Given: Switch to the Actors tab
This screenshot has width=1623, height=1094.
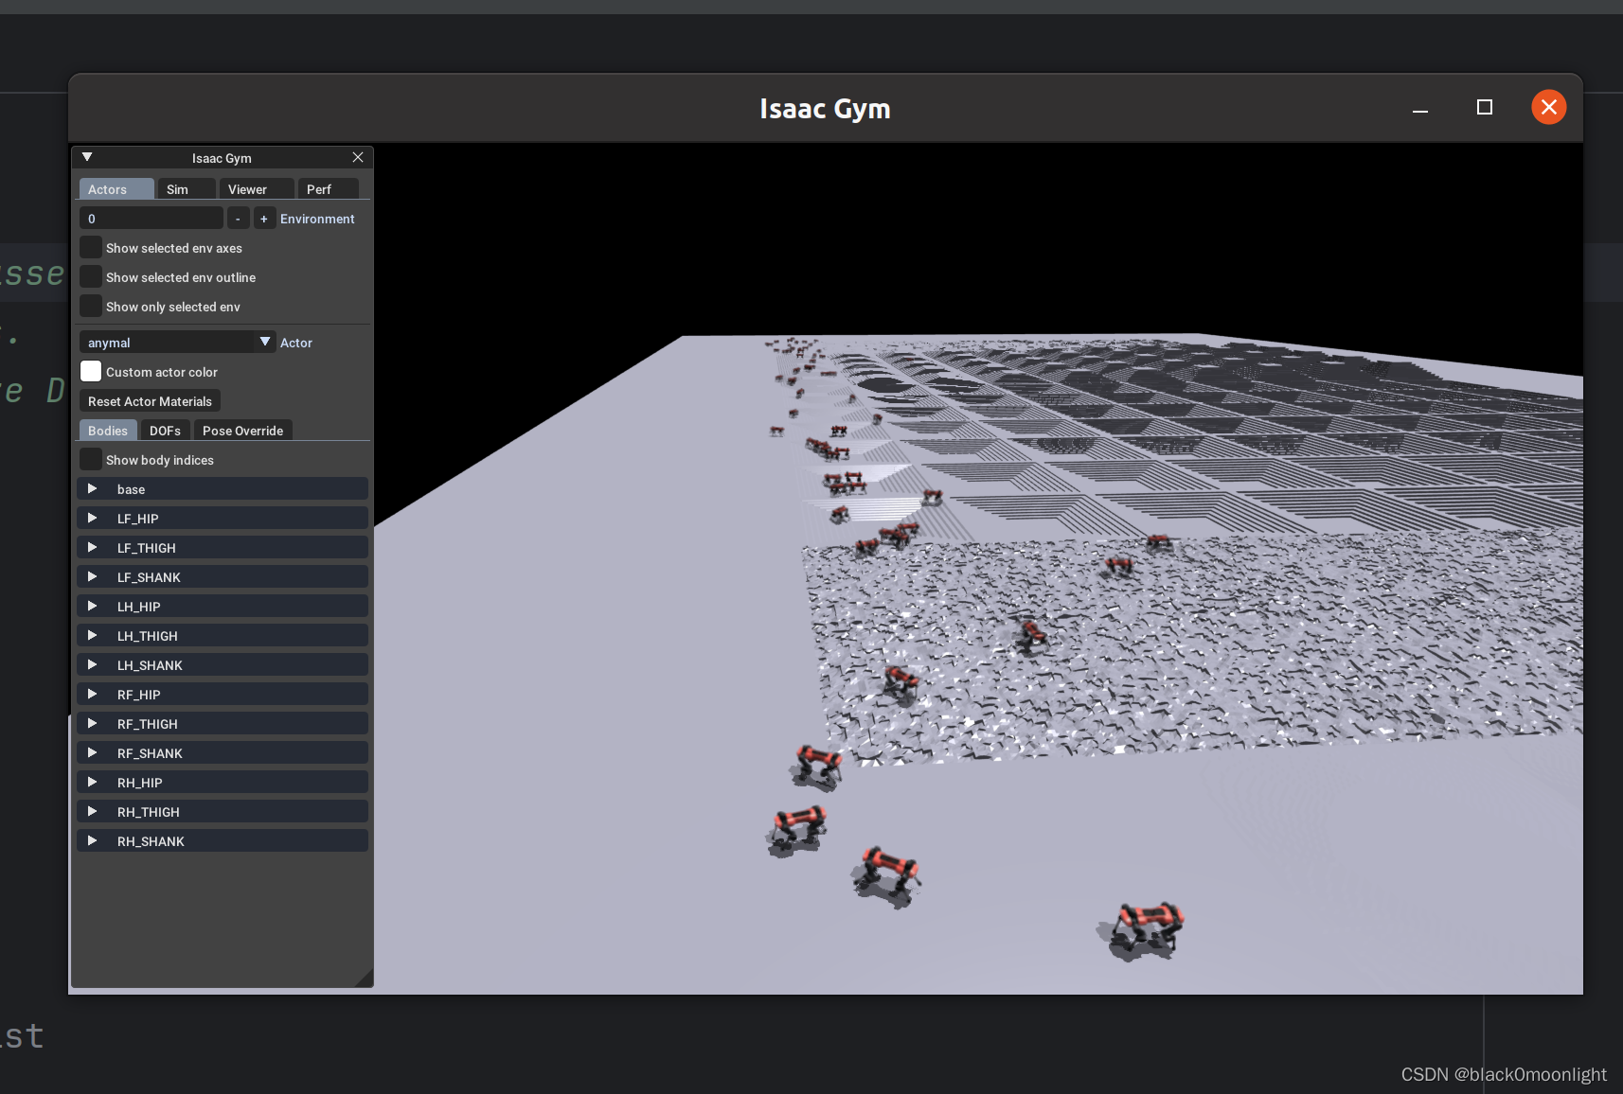Looking at the screenshot, I should point(116,189).
